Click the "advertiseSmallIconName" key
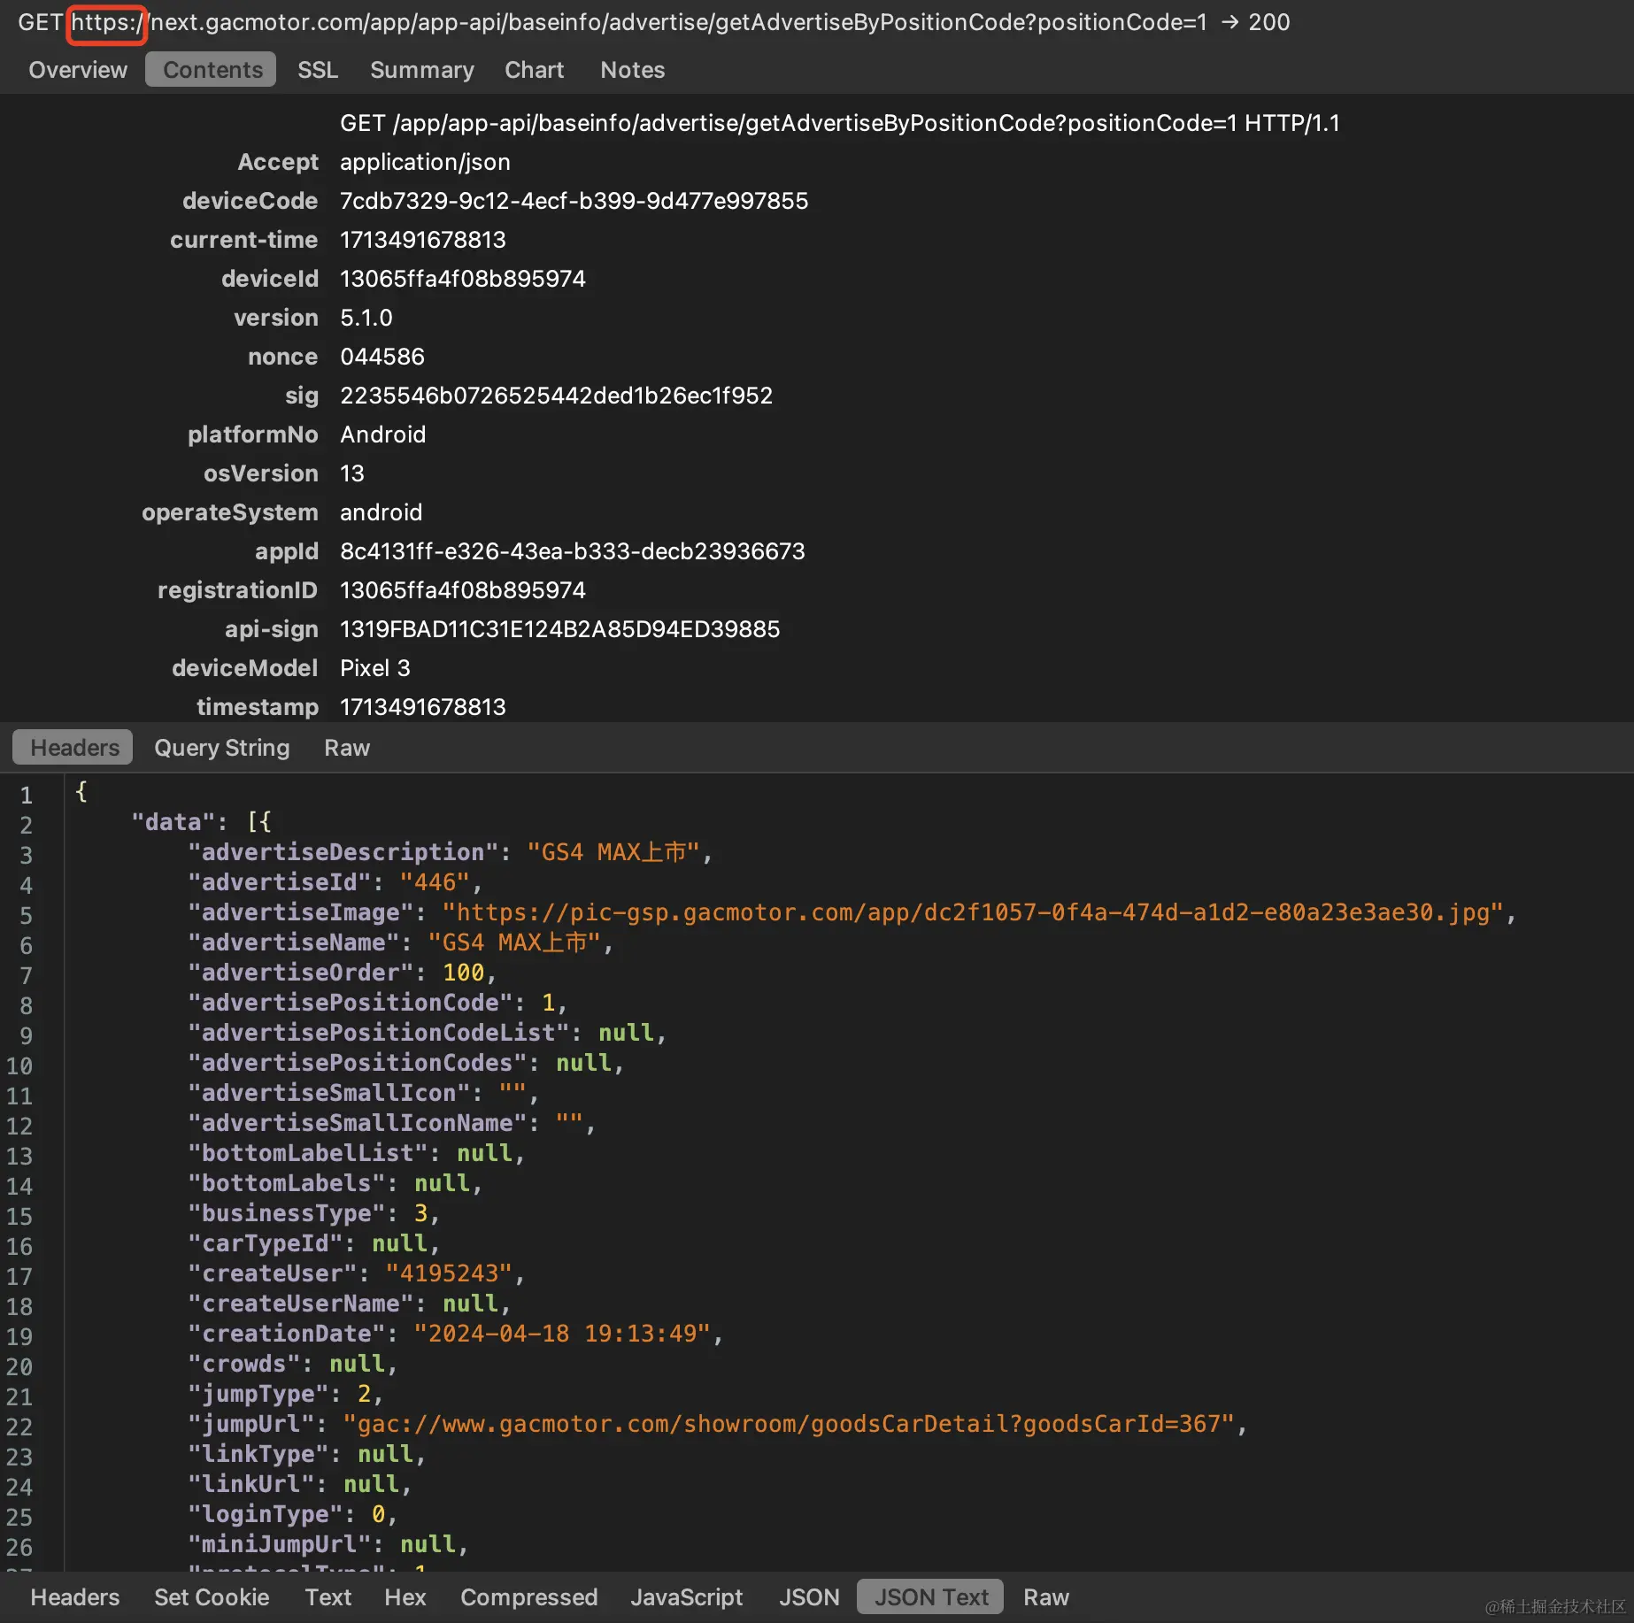The height and width of the screenshot is (1623, 1634). pos(357,1123)
